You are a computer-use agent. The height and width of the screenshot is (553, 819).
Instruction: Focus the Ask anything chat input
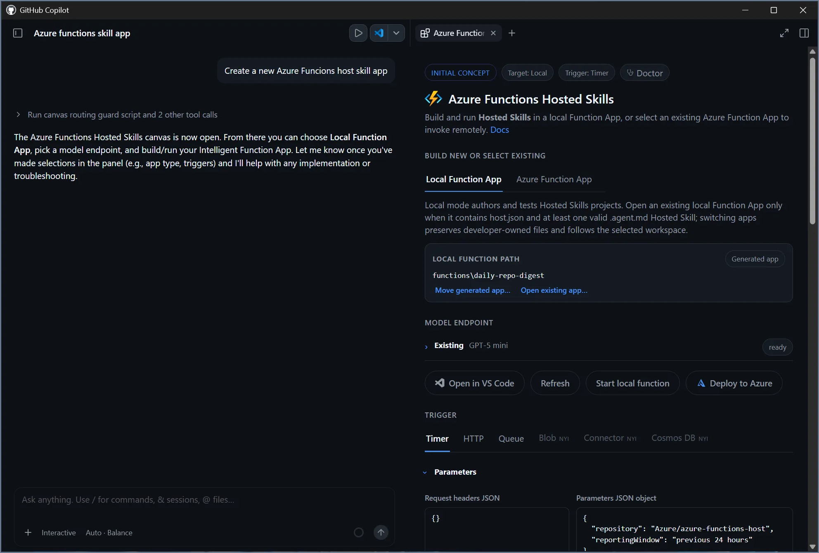[204, 500]
